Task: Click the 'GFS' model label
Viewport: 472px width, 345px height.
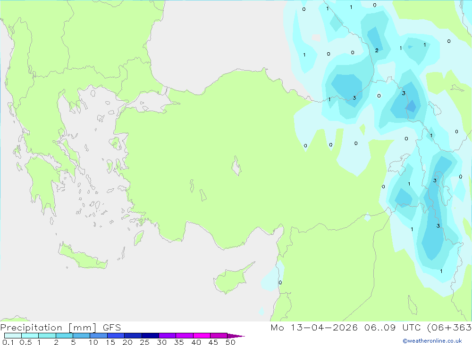Action: 112,328
